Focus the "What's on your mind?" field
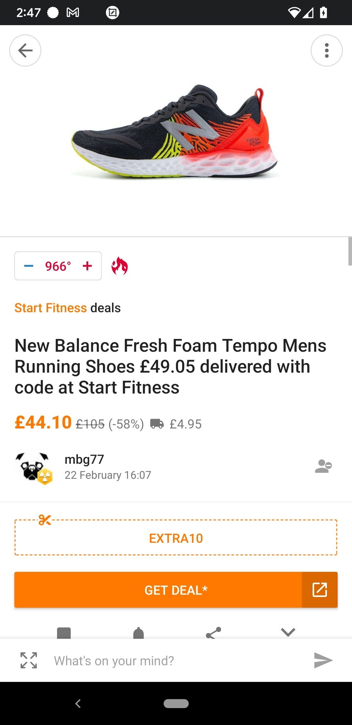 pyautogui.click(x=176, y=661)
